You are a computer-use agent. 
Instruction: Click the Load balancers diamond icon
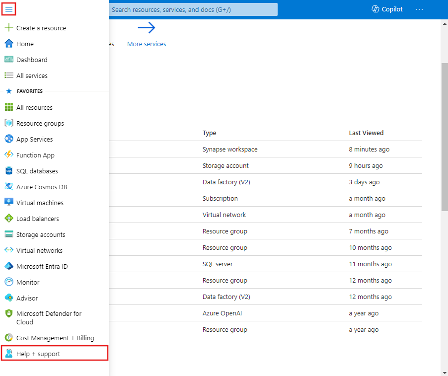(x=9, y=218)
